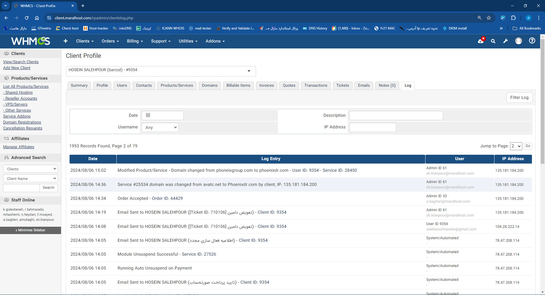Click into the Description input field
This screenshot has width=545, height=295.
(x=396, y=115)
